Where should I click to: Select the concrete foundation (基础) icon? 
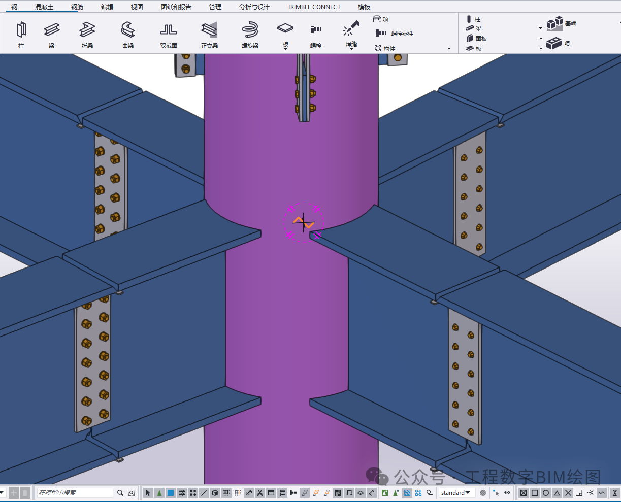pyautogui.click(x=555, y=23)
